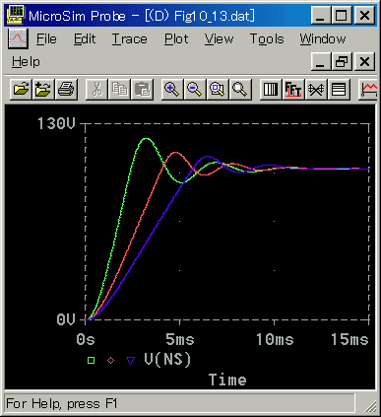
Task: Select the blue triangle trace symbol
Action: click(131, 361)
